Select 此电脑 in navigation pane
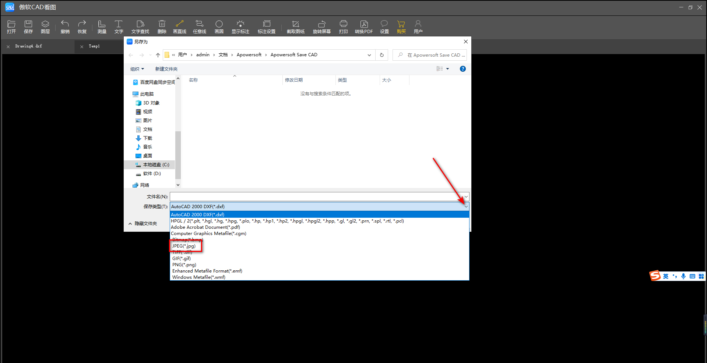This screenshot has height=363, width=707. 143,94
